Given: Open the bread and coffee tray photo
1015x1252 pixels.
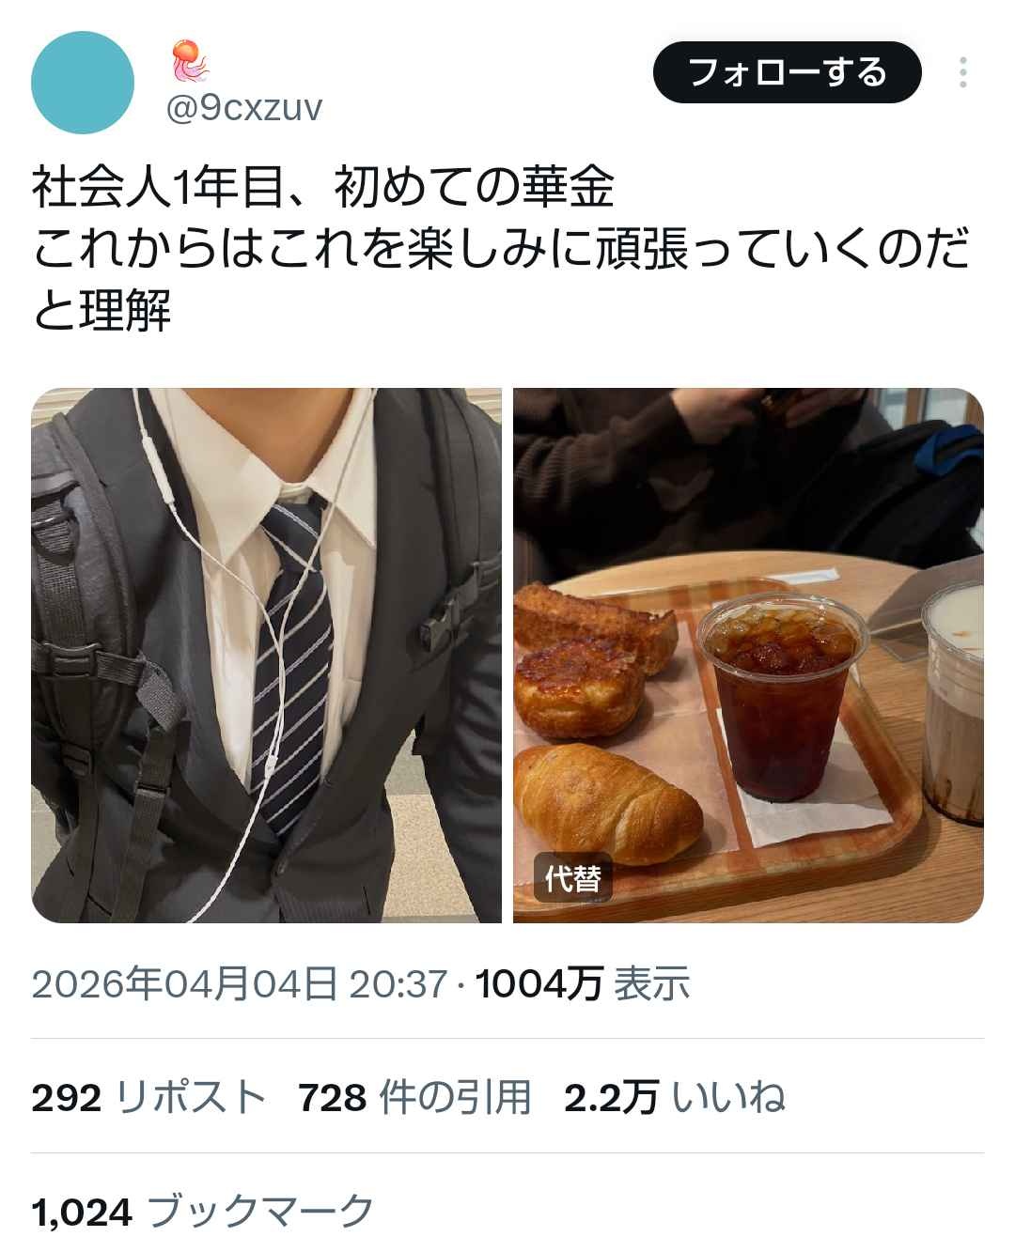Looking at the screenshot, I should pos(748,655).
